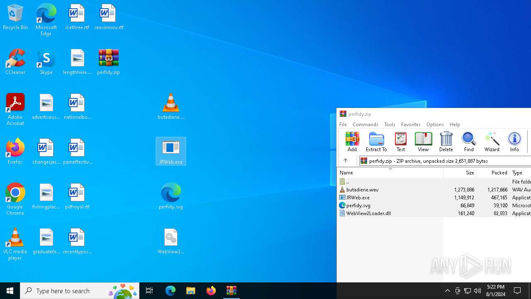Select the parent folder '..' row
This screenshot has height=299, width=531.
pyautogui.click(x=434, y=181)
